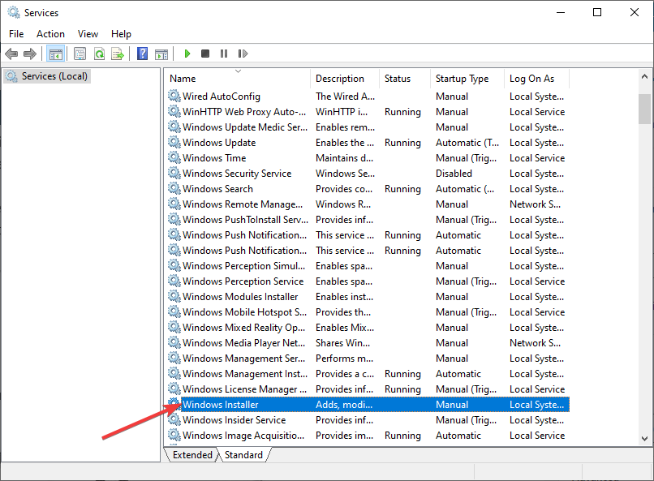Select Services (Local) in the tree
This screenshot has height=481, width=654.
point(47,76)
